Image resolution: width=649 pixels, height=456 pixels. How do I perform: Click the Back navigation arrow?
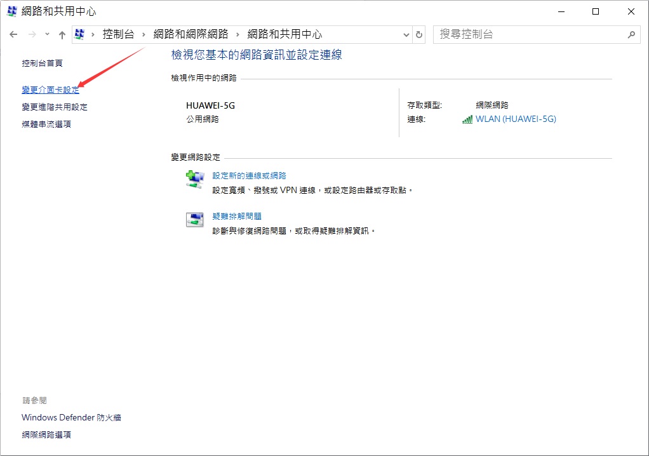coord(14,34)
